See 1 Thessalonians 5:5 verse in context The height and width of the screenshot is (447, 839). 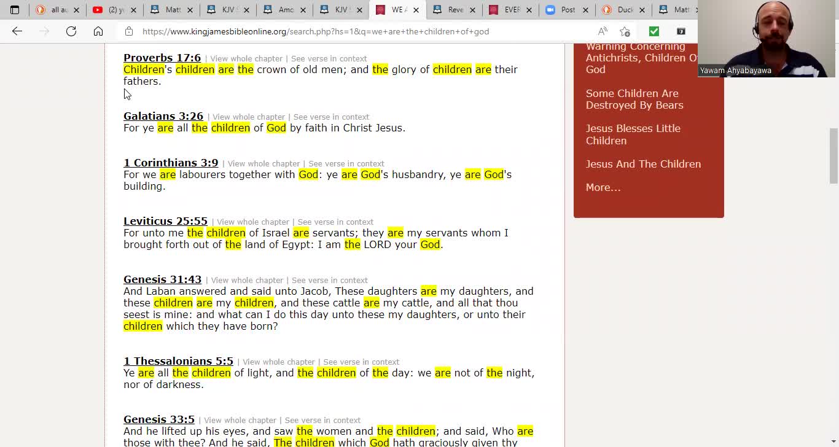point(361,362)
